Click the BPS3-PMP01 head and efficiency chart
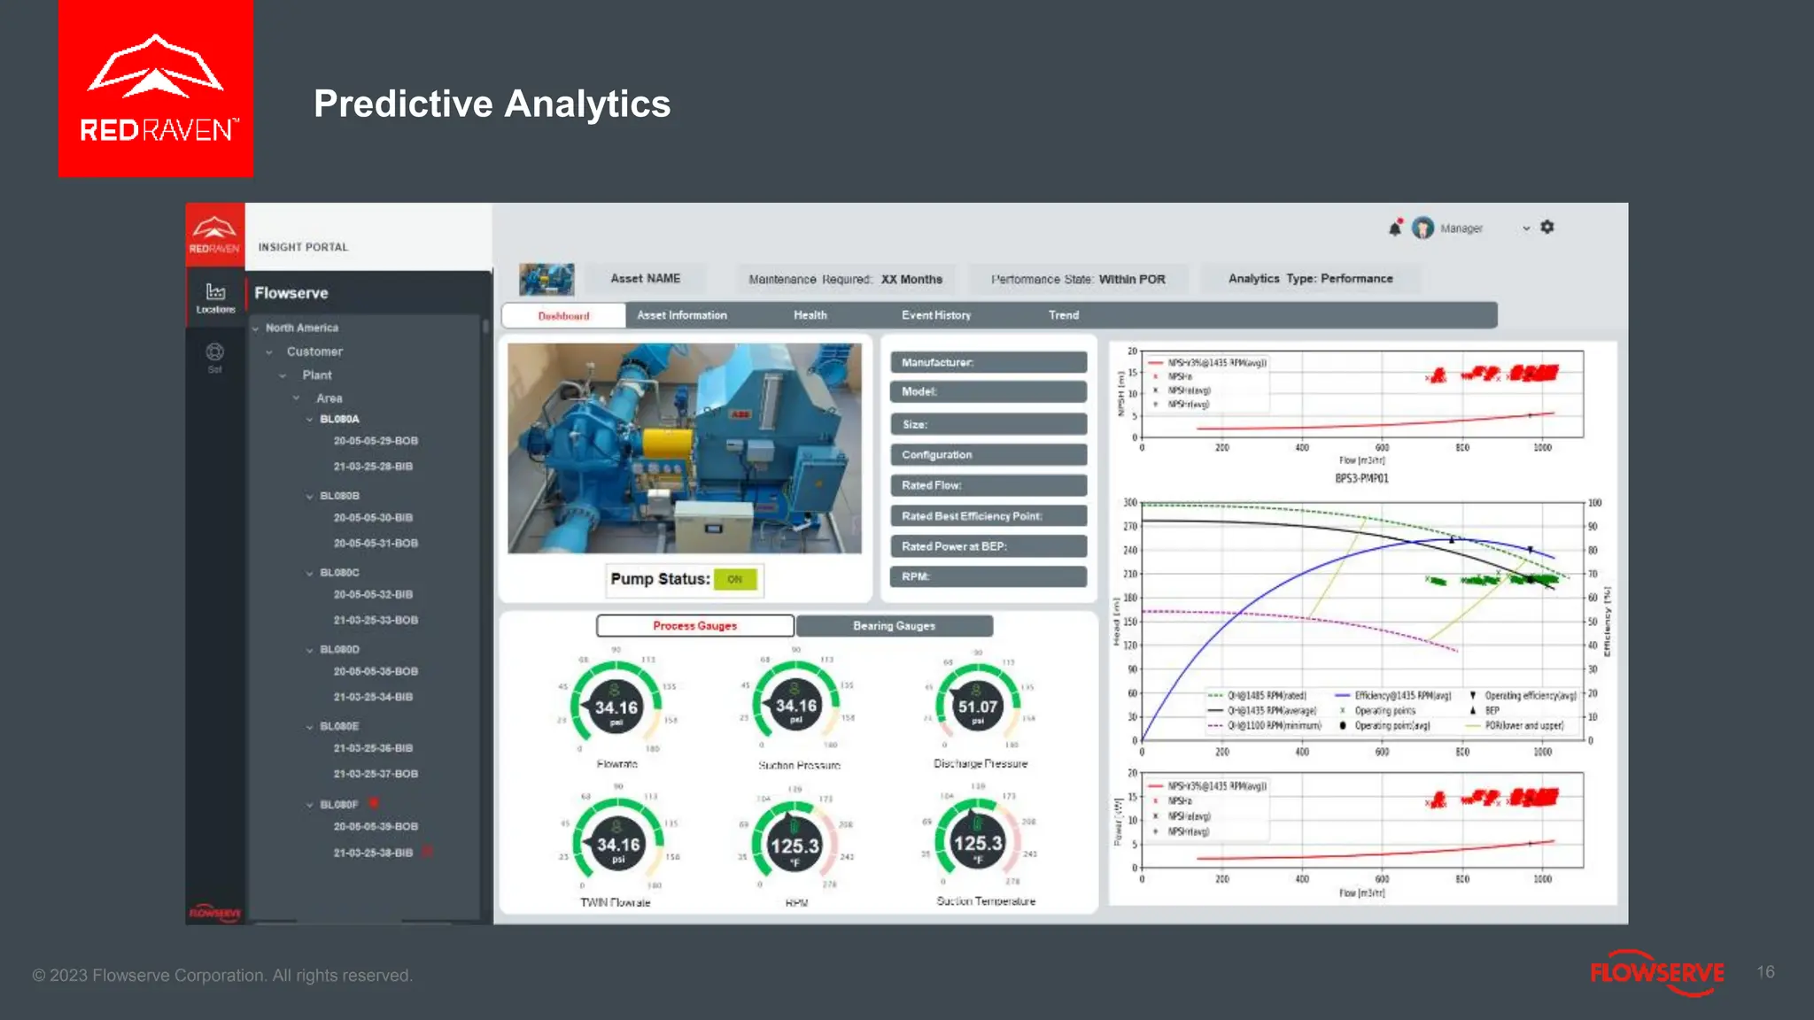The height and width of the screenshot is (1020, 1814). (x=1362, y=622)
